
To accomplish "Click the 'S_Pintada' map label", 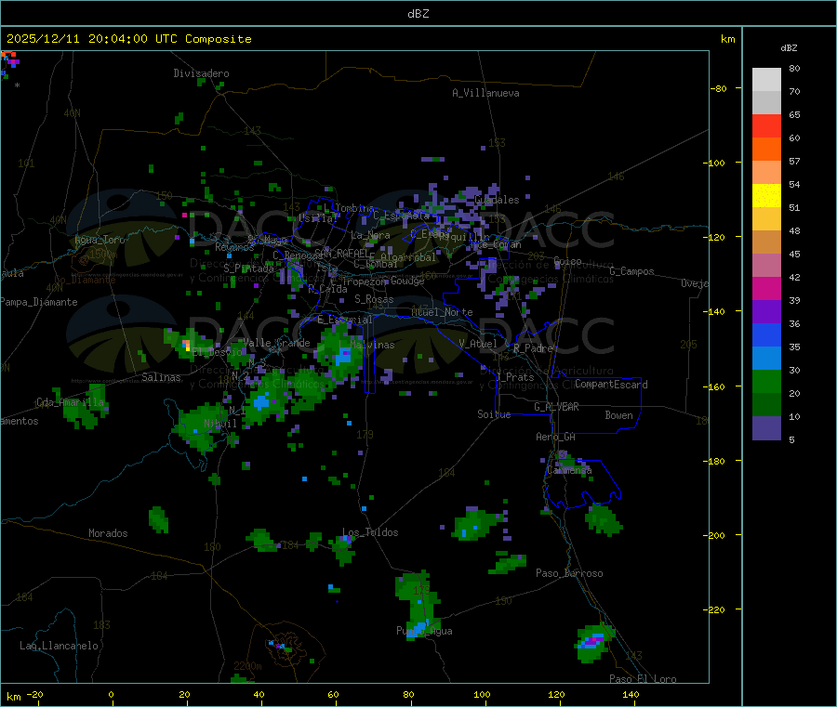I will click(x=248, y=268).
